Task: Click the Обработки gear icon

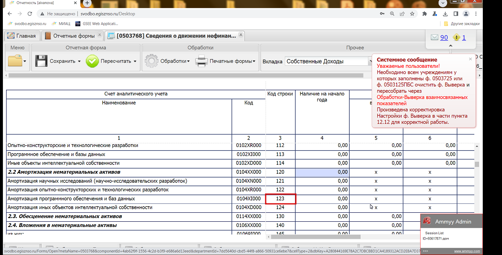Action: [152, 61]
